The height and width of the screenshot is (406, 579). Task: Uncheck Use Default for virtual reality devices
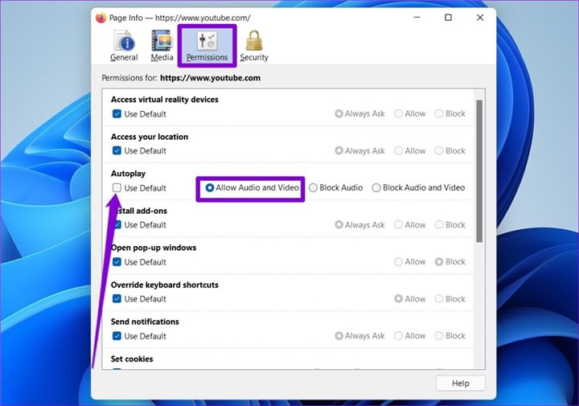pyautogui.click(x=117, y=113)
